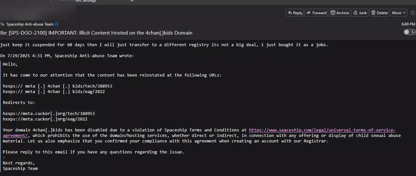Mark the message as Junk
Image resolution: width=416 pixels, height=176 pixels.
point(360,13)
